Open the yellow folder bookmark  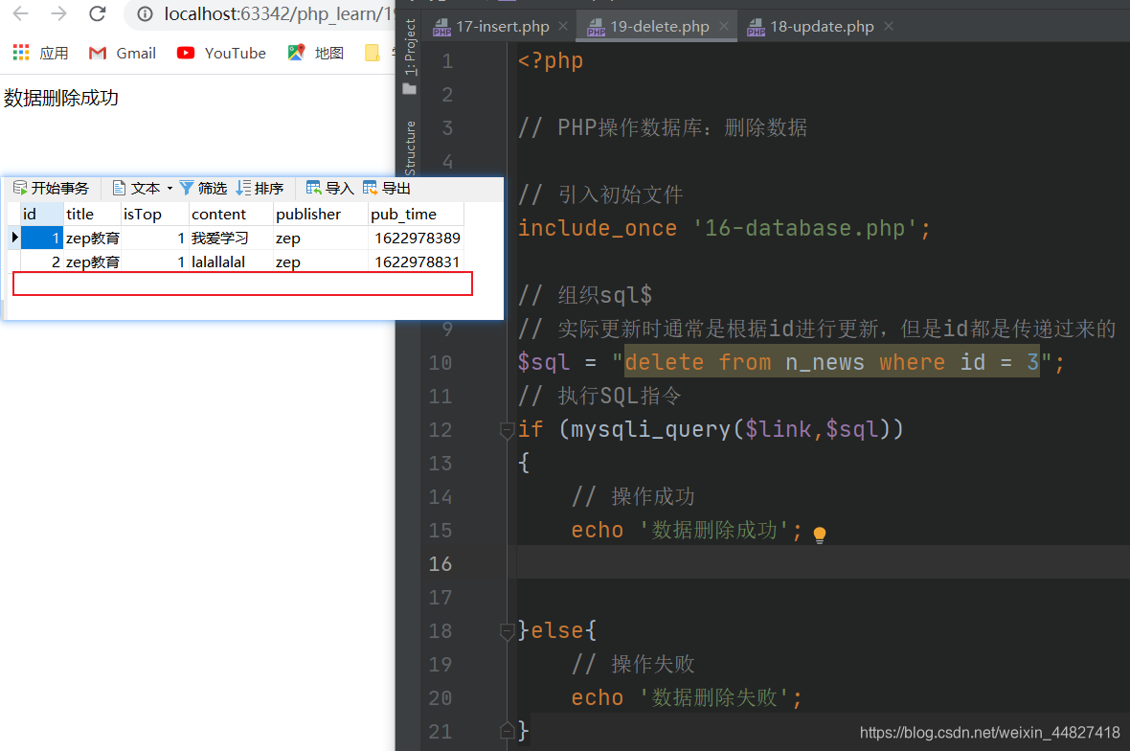pos(372,53)
